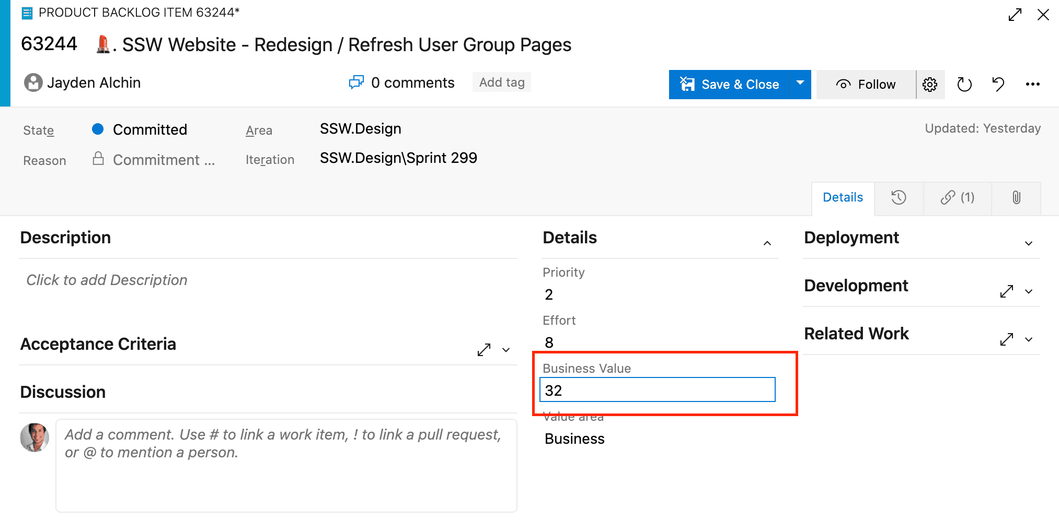1059x520 pixels.
Task: Open Save & Close dropdown arrow
Action: (800, 84)
